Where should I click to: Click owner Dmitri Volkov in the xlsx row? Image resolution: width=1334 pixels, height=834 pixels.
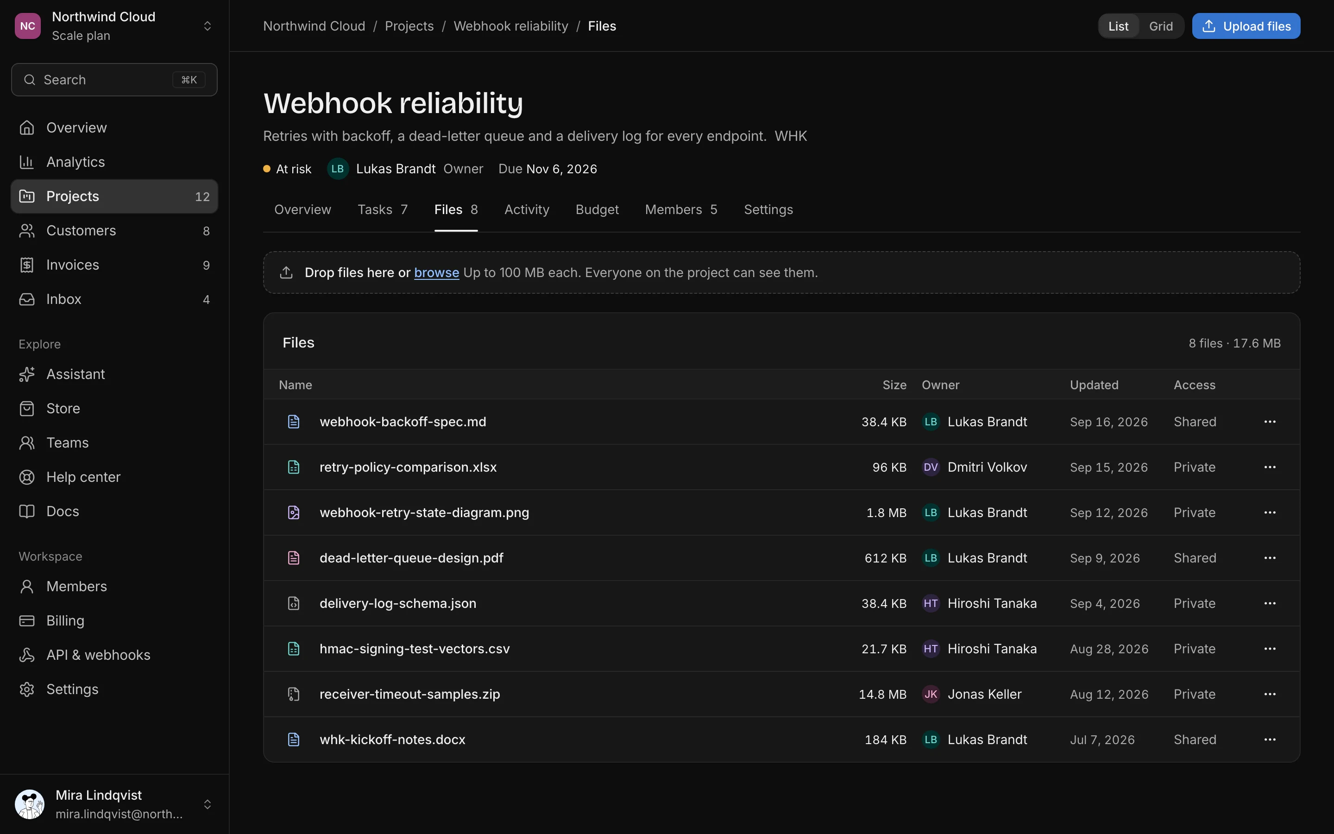coord(987,467)
